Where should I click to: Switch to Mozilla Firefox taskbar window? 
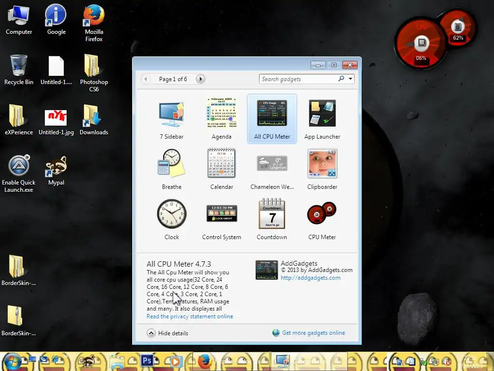tap(231, 361)
